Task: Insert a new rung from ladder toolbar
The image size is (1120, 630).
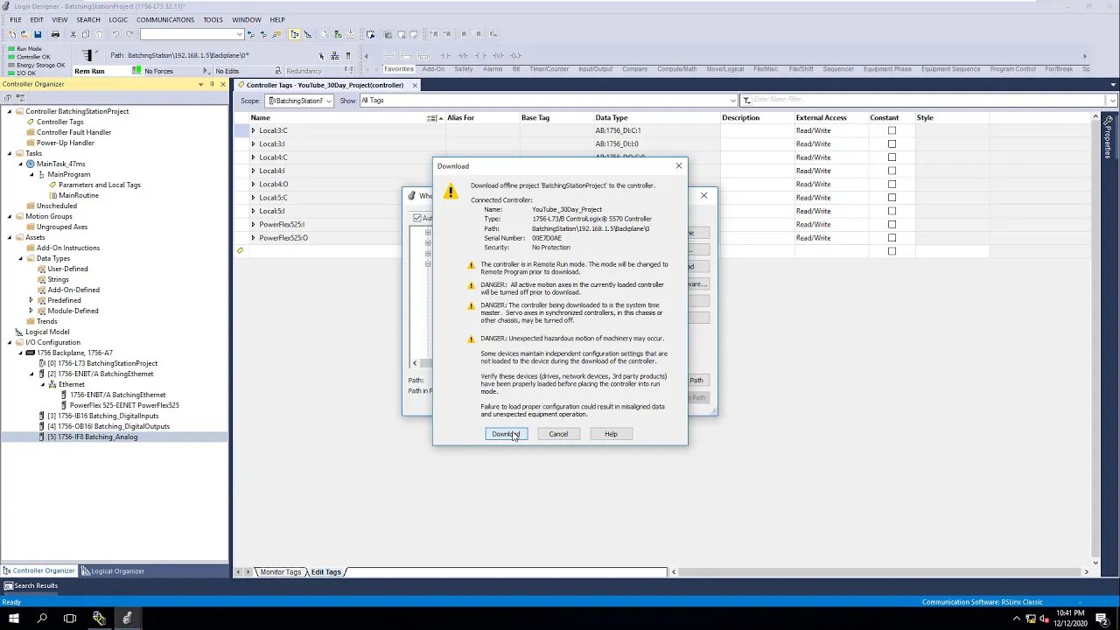Action: (x=388, y=56)
